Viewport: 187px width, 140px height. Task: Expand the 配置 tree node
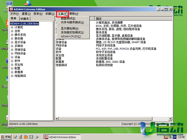pos(12,68)
